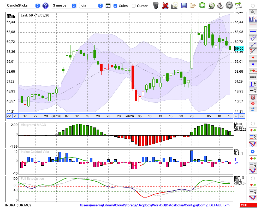Click the blue question mark help icon

coord(45,5)
